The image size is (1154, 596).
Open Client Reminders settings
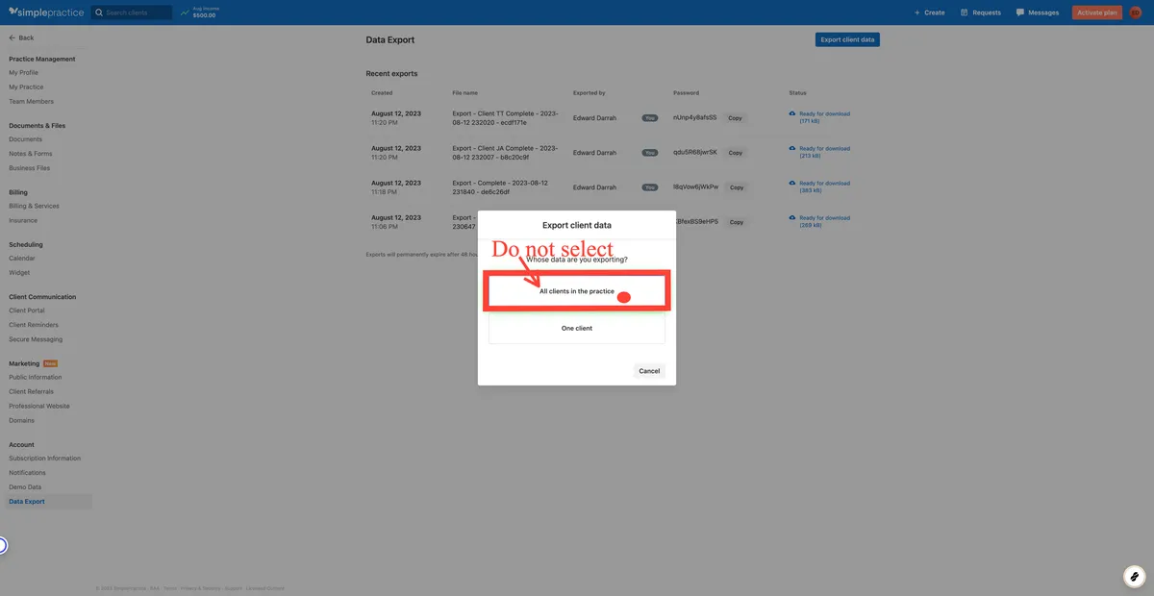pos(34,325)
